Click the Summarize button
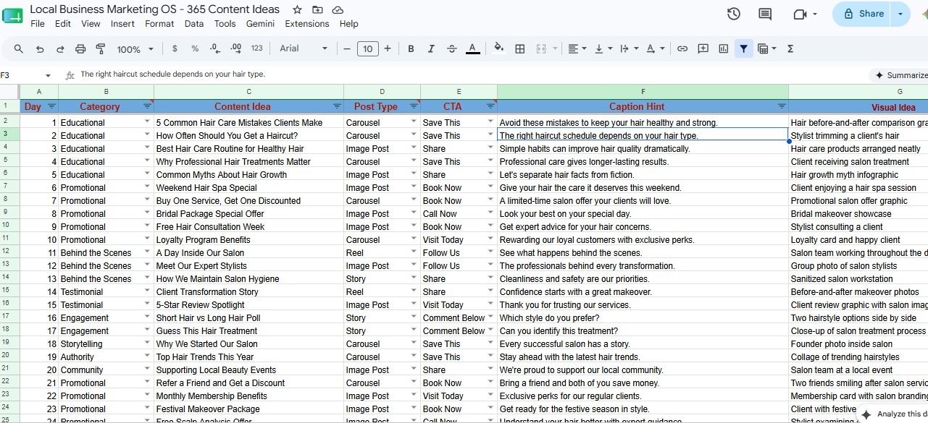The width and height of the screenshot is (928, 423). tap(900, 75)
